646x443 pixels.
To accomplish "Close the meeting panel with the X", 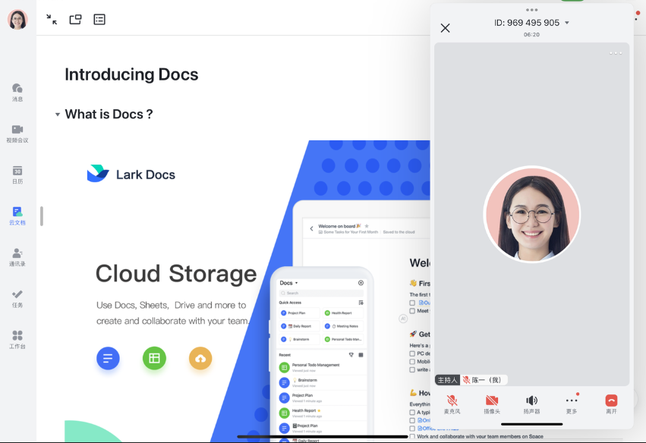I will coord(445,28).
